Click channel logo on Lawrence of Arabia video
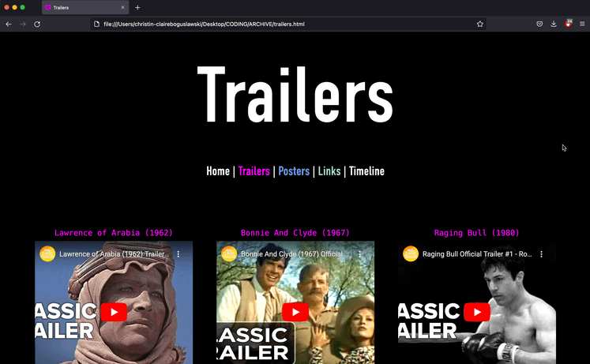The image size is (590, 364). tap(47, 253)
